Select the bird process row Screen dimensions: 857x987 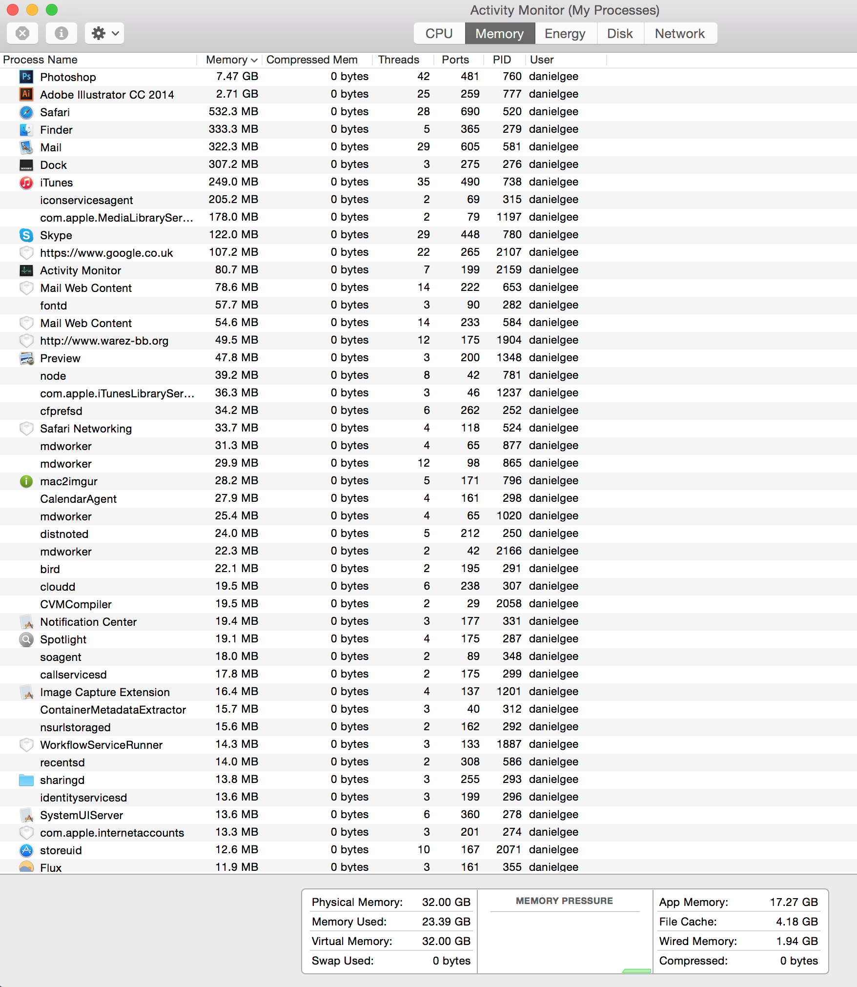coord(428,569)
